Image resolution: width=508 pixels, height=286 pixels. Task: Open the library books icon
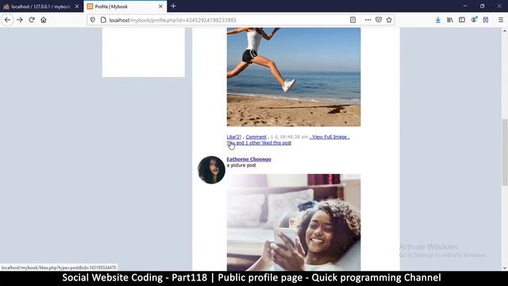[x=450, y=20]
